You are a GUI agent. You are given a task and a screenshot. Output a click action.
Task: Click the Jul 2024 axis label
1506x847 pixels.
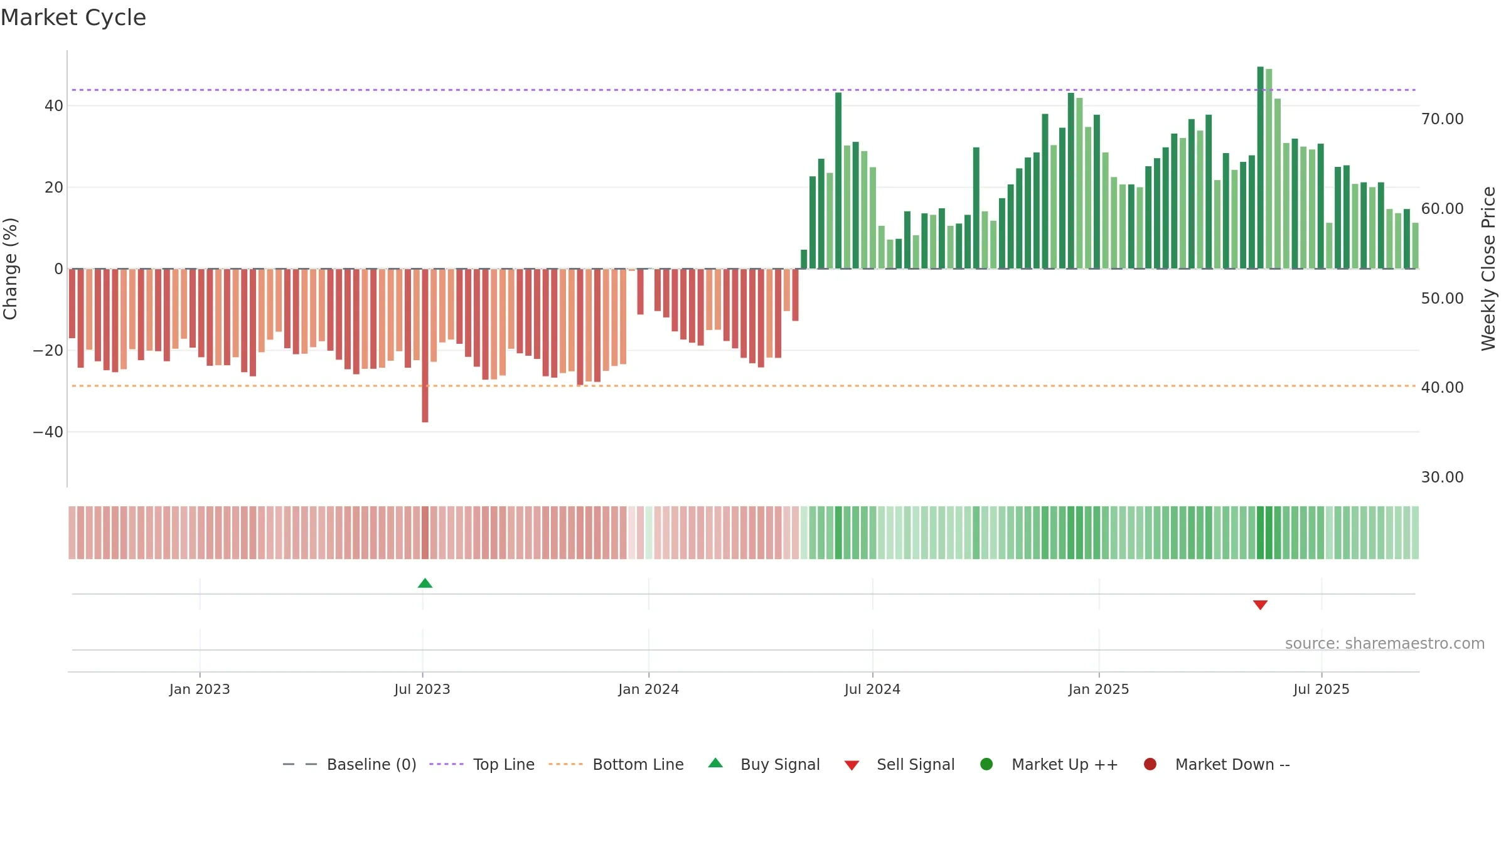[872, 689]
